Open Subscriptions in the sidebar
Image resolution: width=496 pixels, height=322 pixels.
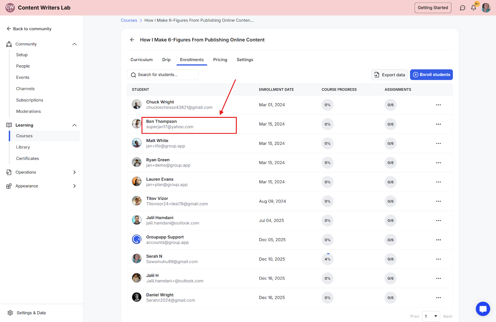(x=30, y=100)
